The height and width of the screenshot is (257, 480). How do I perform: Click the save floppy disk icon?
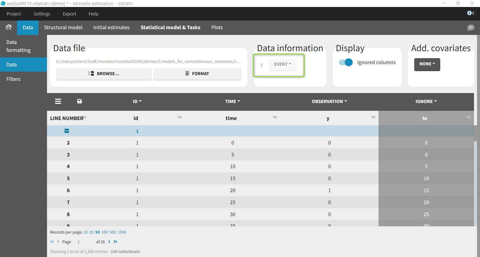[79, 101]
